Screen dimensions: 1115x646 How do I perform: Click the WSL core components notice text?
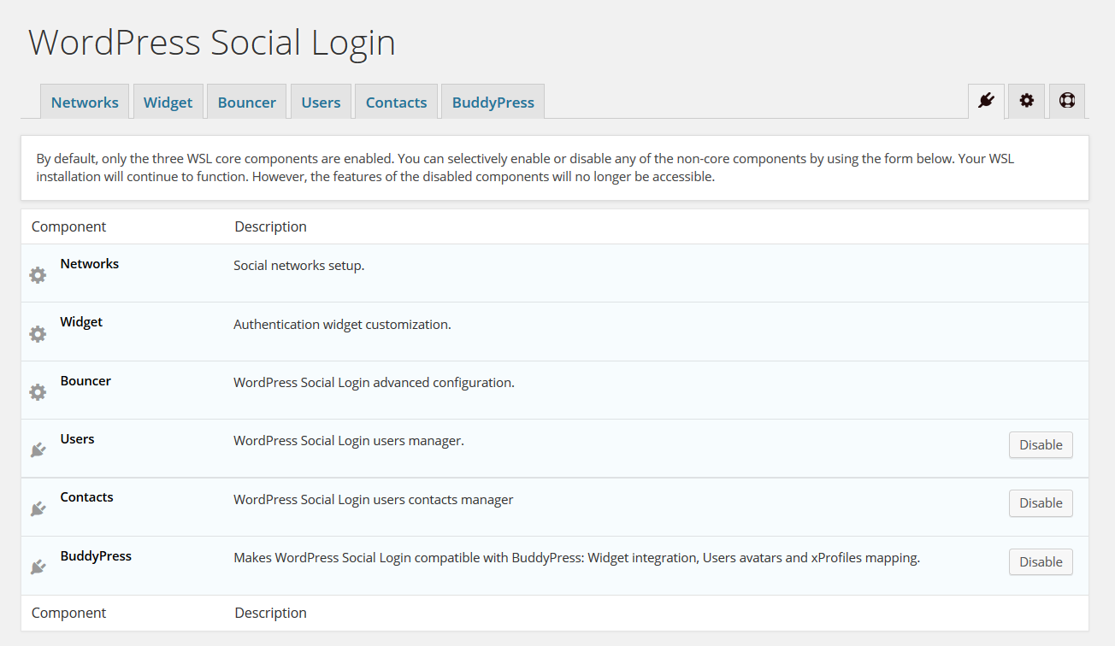(525, 167)
